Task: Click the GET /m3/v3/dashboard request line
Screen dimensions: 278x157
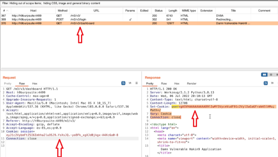Action: pos(32,89)
